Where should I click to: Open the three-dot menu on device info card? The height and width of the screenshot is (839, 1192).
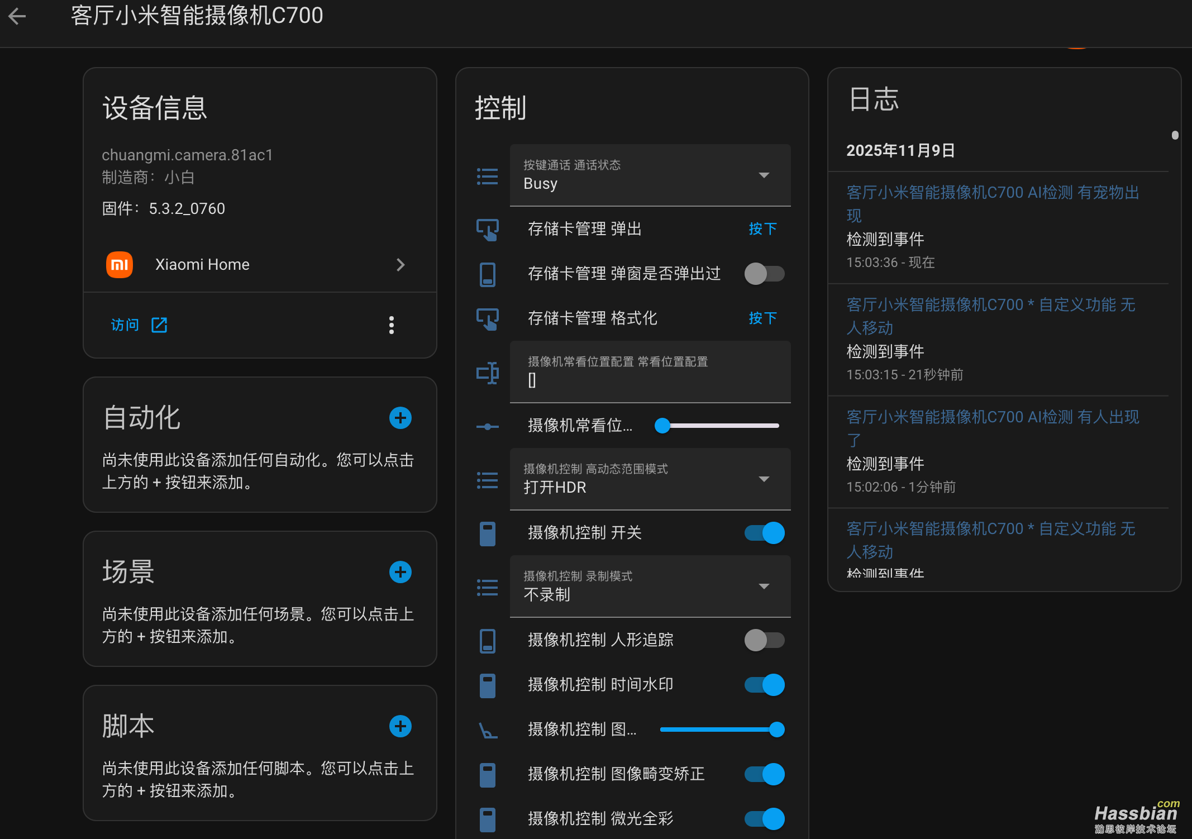(392, 325)
